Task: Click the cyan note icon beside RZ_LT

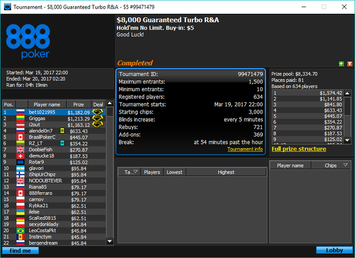Action: pyautogui.click(x=62, y=143)
